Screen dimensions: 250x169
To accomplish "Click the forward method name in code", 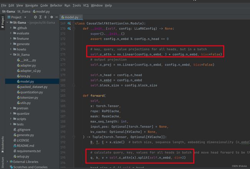I will [x=97, y=96].
